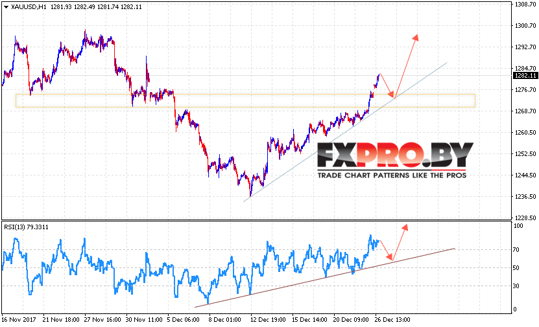Click the RSI 70 level label

[x=516, y=250]
